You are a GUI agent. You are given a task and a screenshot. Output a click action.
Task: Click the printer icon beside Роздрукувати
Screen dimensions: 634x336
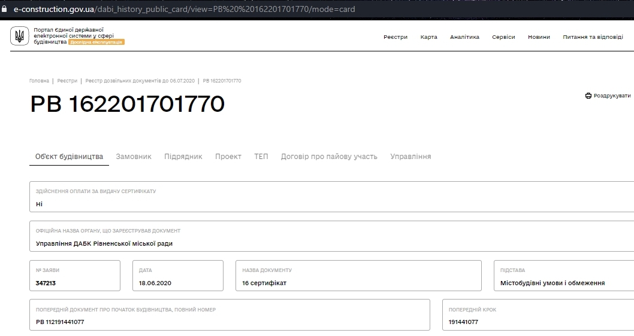coord(588,96)
